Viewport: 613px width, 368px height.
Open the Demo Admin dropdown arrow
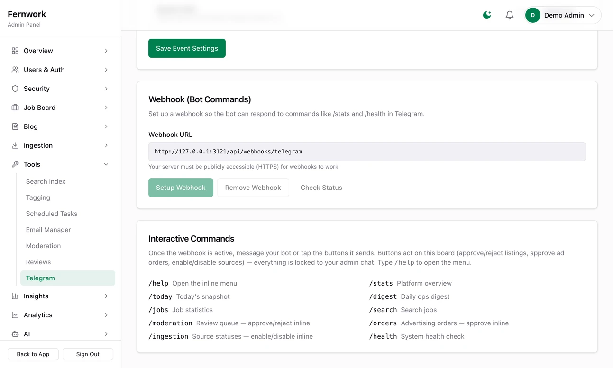[x=592, y=15]
